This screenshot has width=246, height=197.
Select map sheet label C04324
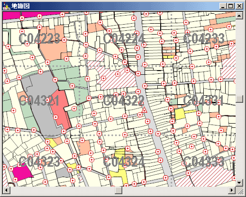[124, 161]
